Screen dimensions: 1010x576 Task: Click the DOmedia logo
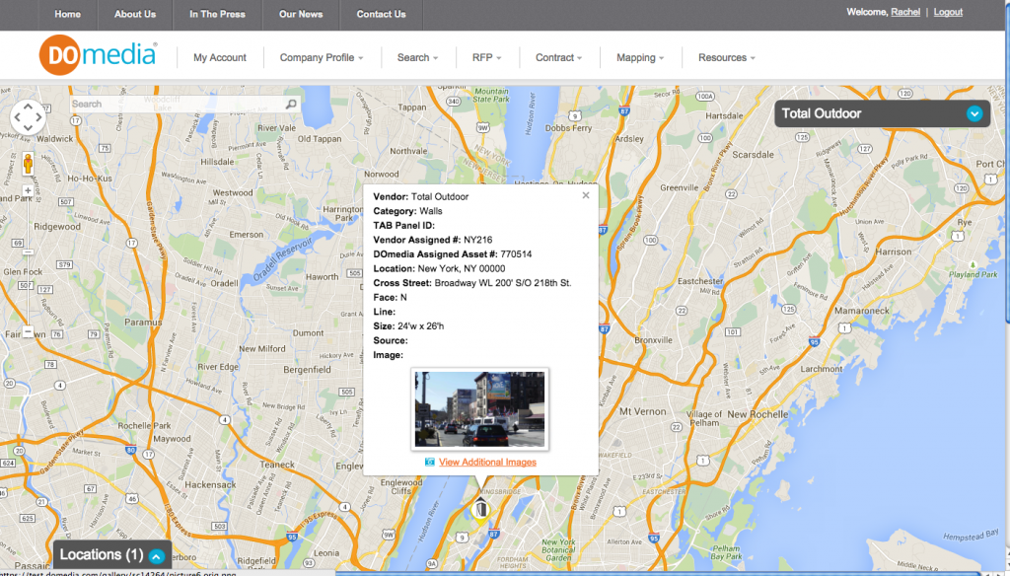pos(98,55)
